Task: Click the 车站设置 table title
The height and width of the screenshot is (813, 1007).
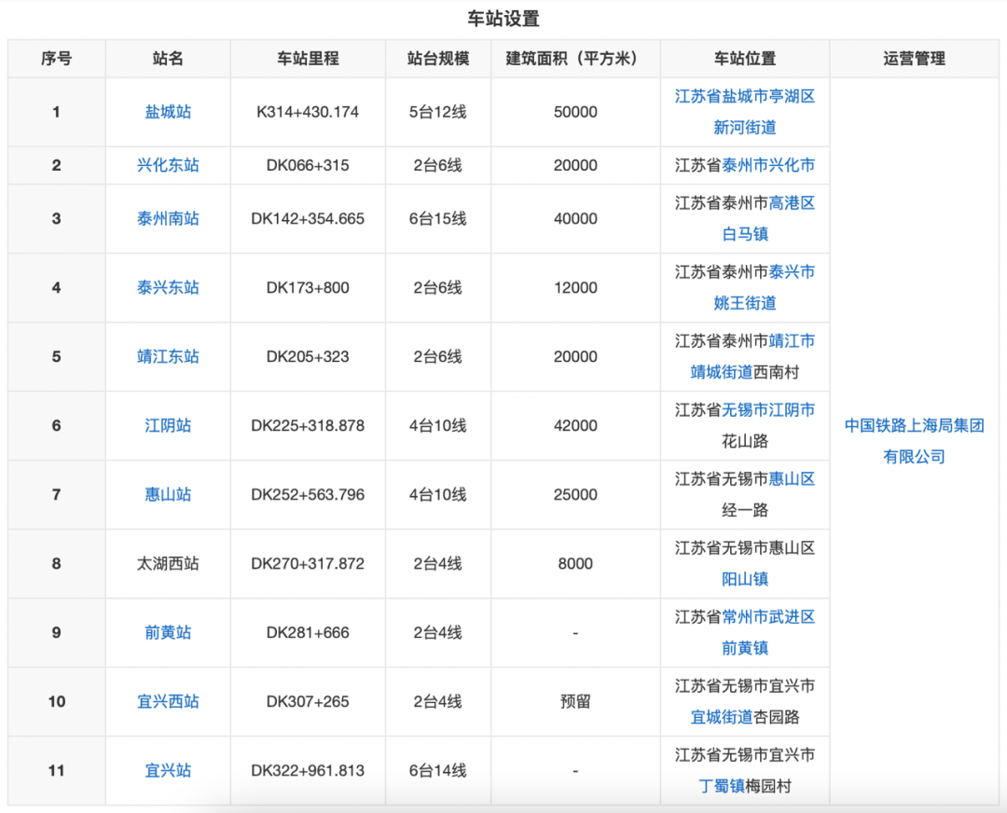Action: [504, 19]
